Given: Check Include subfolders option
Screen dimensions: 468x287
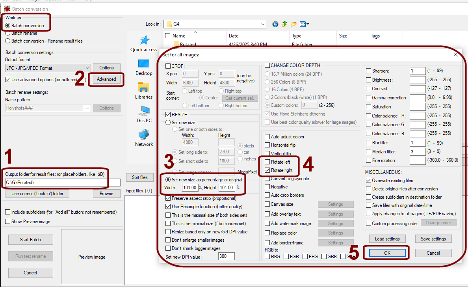Looking at the screenshot, I should (x=8, y=212).
